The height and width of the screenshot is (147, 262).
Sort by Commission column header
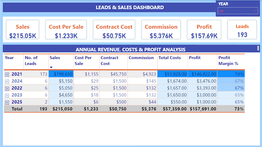tap(141, 58)
